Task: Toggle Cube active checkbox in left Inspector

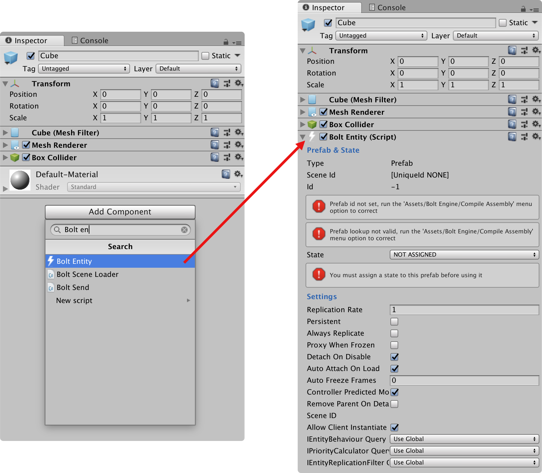Action: (31, 56)
